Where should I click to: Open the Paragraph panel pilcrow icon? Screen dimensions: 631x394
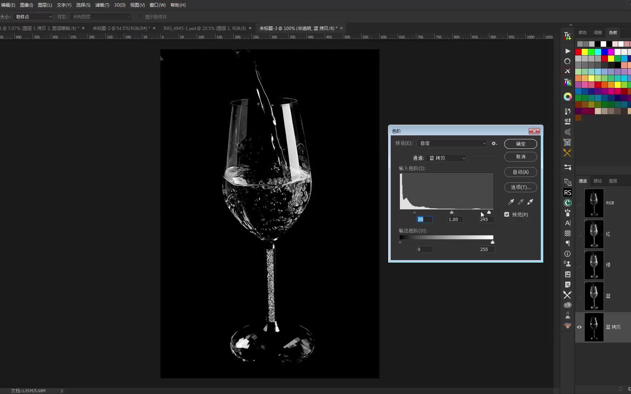[567, 243]
